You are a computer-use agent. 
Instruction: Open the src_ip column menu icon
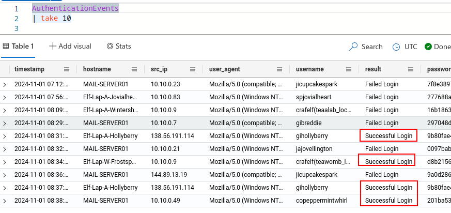pyautogui.click(x=192, y=69)
